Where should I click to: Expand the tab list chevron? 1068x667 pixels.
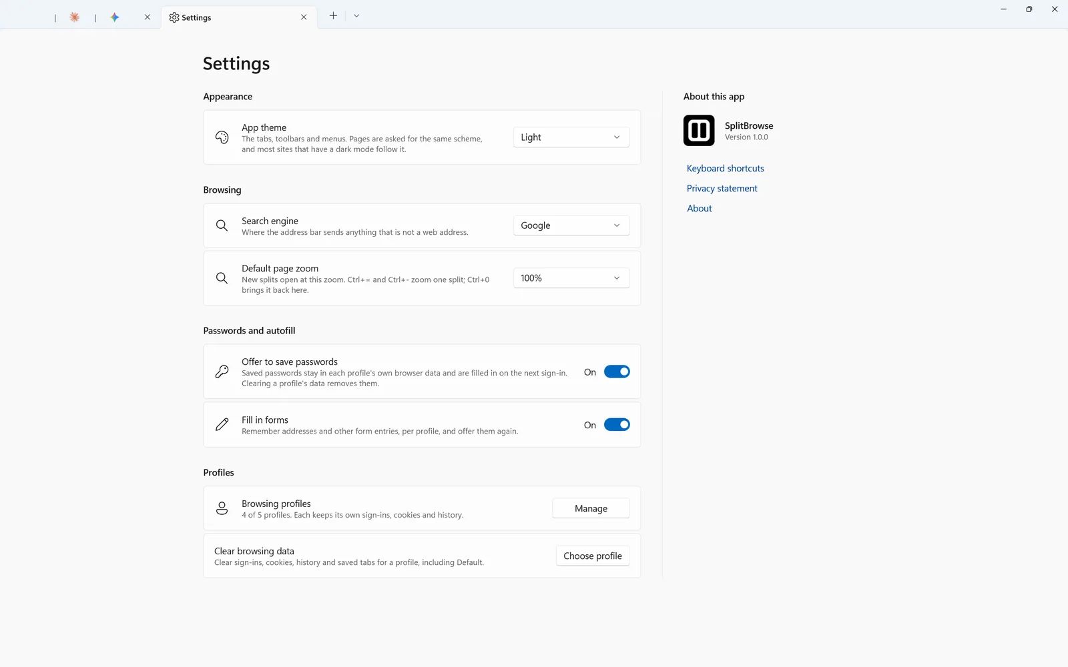pyautogui.click(x=356, y=16)
